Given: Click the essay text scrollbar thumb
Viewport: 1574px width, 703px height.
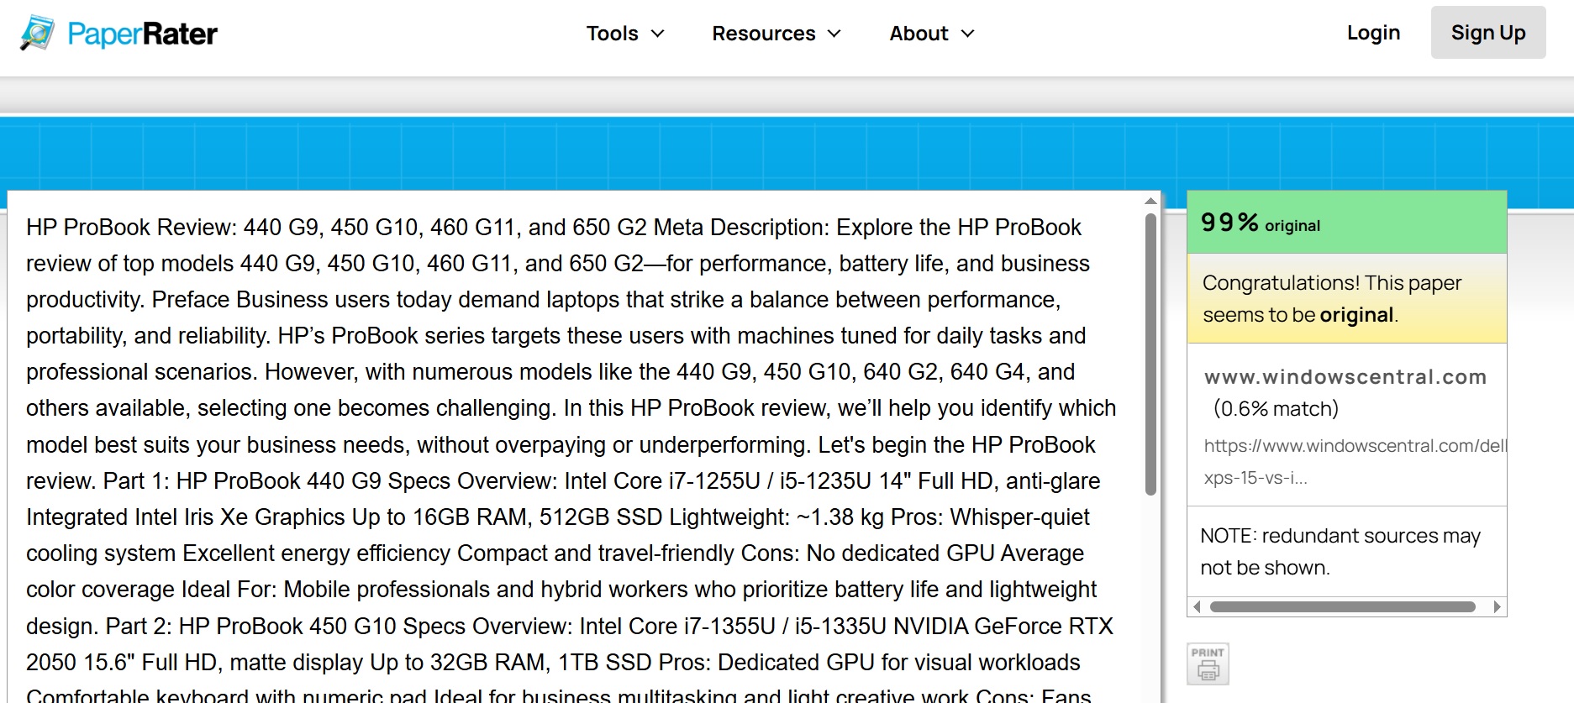Looking at the screenshot, I should coord(1150,354).
